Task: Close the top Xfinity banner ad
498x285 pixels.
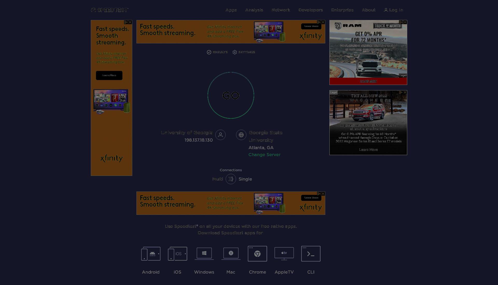Action: [x=323, y=22]
